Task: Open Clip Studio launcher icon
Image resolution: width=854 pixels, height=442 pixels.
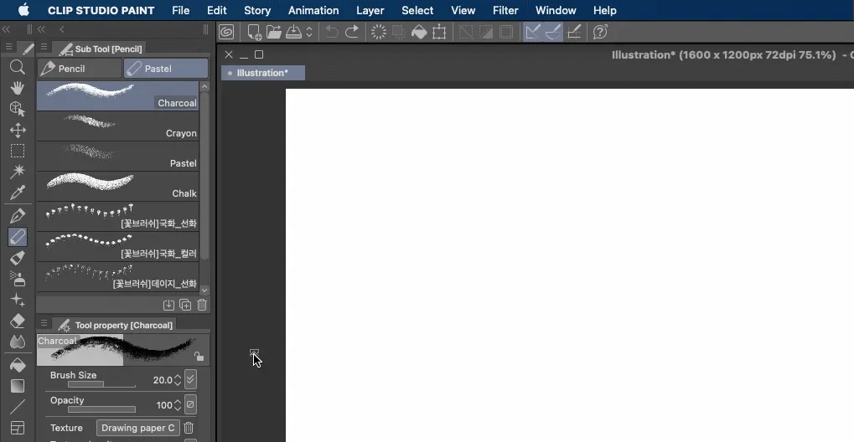Action: click(x=226, y=32)
